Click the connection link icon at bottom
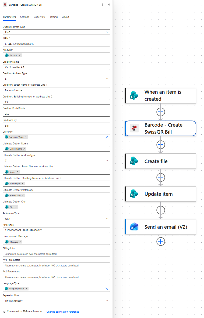204x318 pixels. pos(4,312)
